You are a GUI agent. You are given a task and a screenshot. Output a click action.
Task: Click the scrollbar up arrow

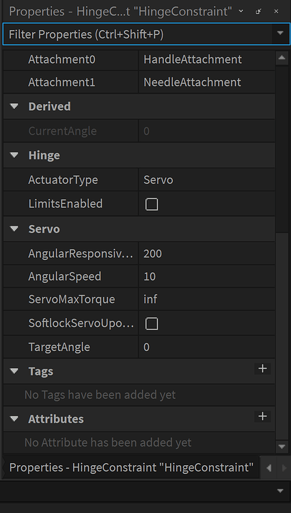(x=282, y=58)
